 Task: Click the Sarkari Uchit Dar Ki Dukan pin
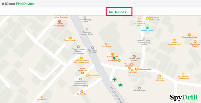[x=183, y=74]
